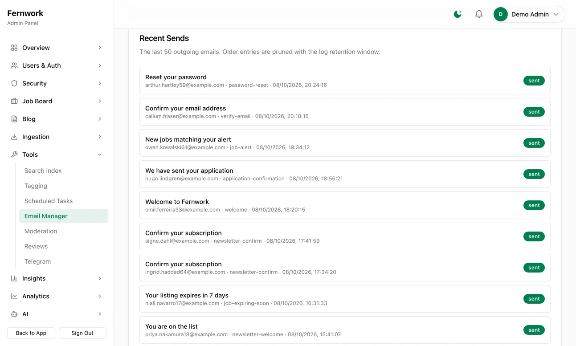The height and width of the screenshot is (346, 576).
Task: Click the Fernwork logo title
Action: point(25,13)
